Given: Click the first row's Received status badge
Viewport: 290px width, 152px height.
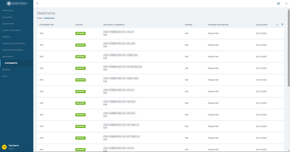Looking at the screenshot, I should tap(80, 33).
